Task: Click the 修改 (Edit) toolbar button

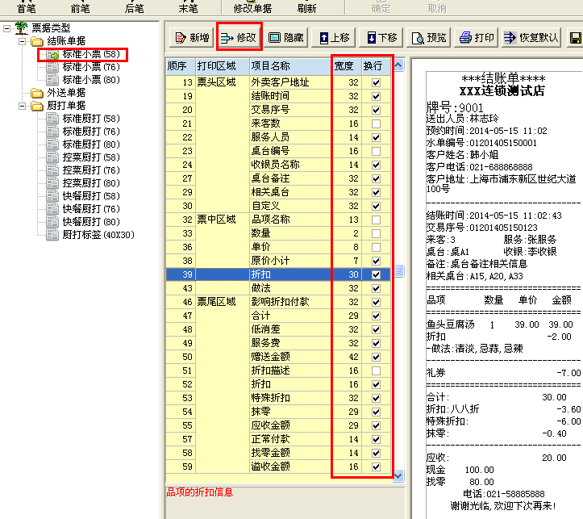Action: pyautogui.click(x=239, y=37)
